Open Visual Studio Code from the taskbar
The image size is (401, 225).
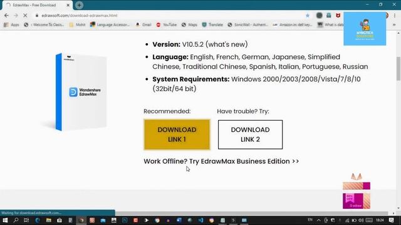200,220
